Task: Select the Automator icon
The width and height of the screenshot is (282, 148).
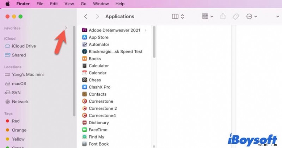Action: tap(85, 45)
